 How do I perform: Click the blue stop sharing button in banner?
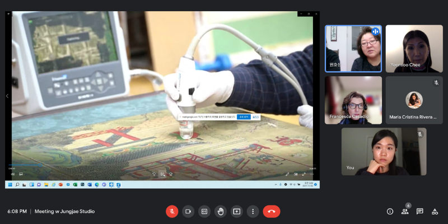coord(244,117)
